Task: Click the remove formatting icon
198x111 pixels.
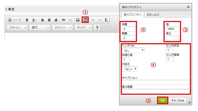Action: [106, 20]
